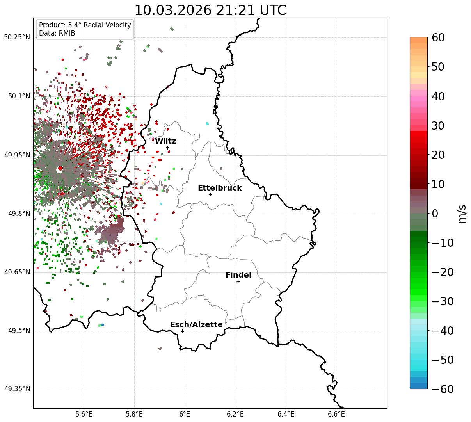The width and height of the screenshot is (471, 422).
Task: Pick the bright red 30 m/s colorbar band
Action: tap(419, 134)
